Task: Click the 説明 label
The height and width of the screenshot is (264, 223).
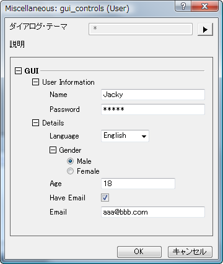Action: click(x=17, y=44)
